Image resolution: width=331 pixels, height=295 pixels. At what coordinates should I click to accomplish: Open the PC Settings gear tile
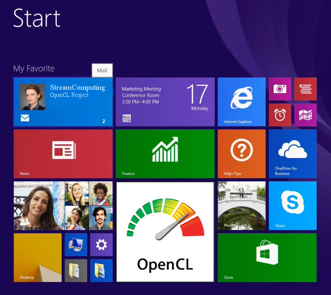[x=101, y=245]
